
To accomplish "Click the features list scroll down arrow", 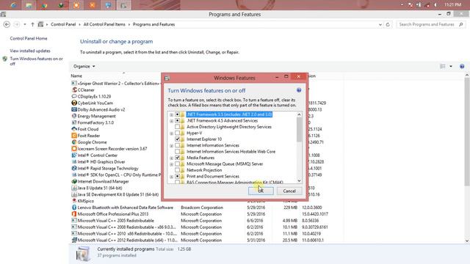I will pos(299,180).
